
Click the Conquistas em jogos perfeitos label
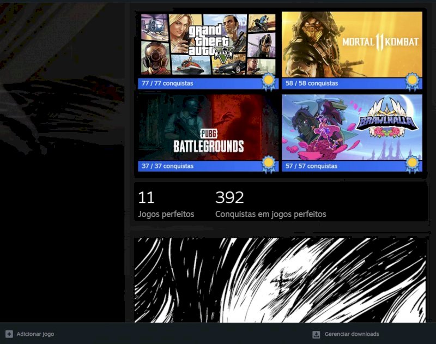[x=270, y=214]
